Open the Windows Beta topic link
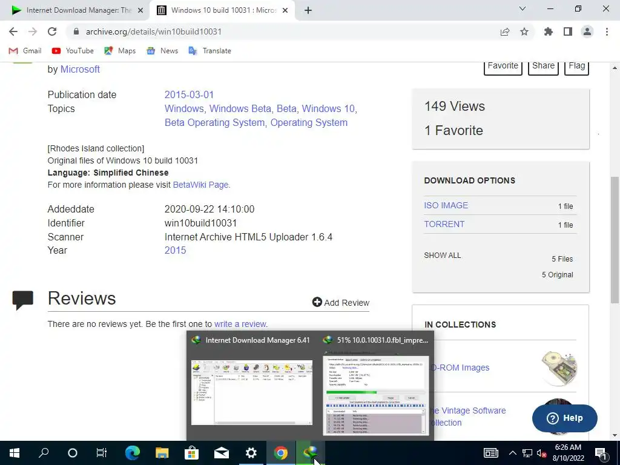This screenshot has height=465, width=620. (240, 109)
